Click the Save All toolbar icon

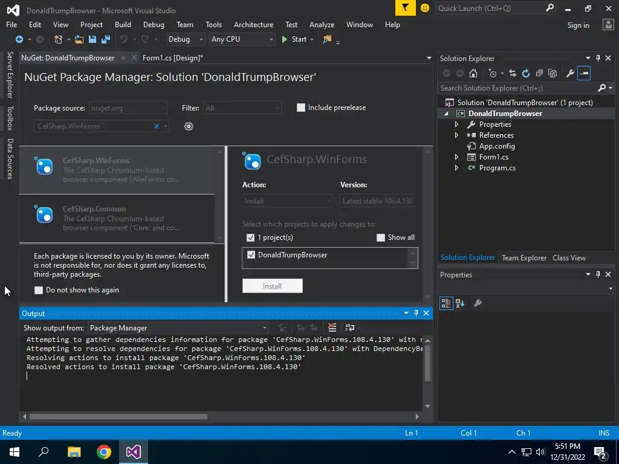pyautogui.click(x=105, y=39)
